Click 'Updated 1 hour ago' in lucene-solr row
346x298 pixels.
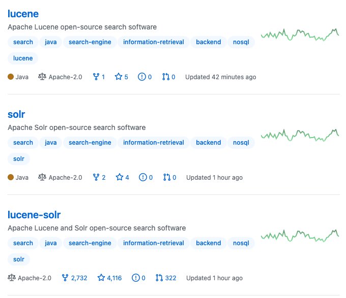tap(215, 278)
